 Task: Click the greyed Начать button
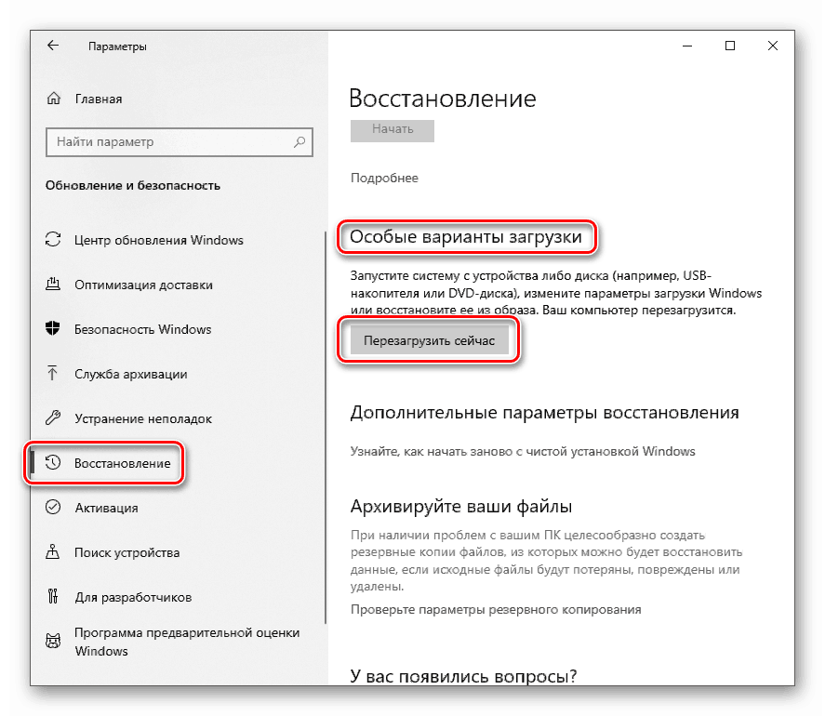(x=393, y=130)
